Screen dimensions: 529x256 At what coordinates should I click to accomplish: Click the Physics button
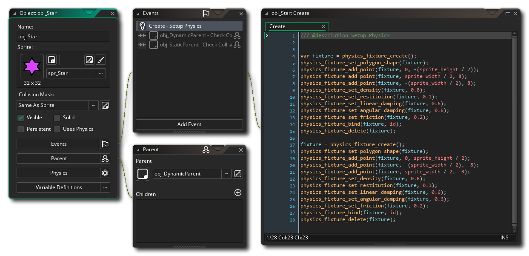pyautogui.click(x=58, y=173)
